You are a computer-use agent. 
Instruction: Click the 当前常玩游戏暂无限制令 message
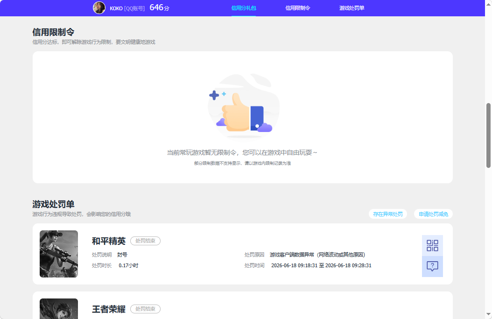point(242,153)
